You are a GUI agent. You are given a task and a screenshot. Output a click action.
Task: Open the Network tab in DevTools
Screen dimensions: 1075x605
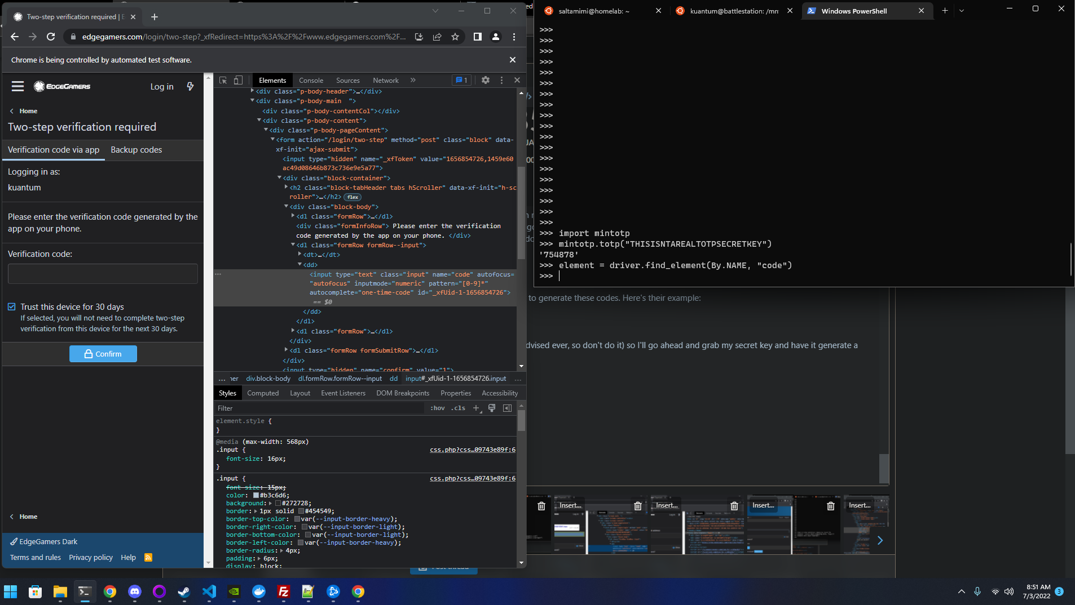click(386, 81)
